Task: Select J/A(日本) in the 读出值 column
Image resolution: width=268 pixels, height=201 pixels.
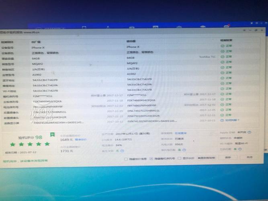Action: pos(133,68)
